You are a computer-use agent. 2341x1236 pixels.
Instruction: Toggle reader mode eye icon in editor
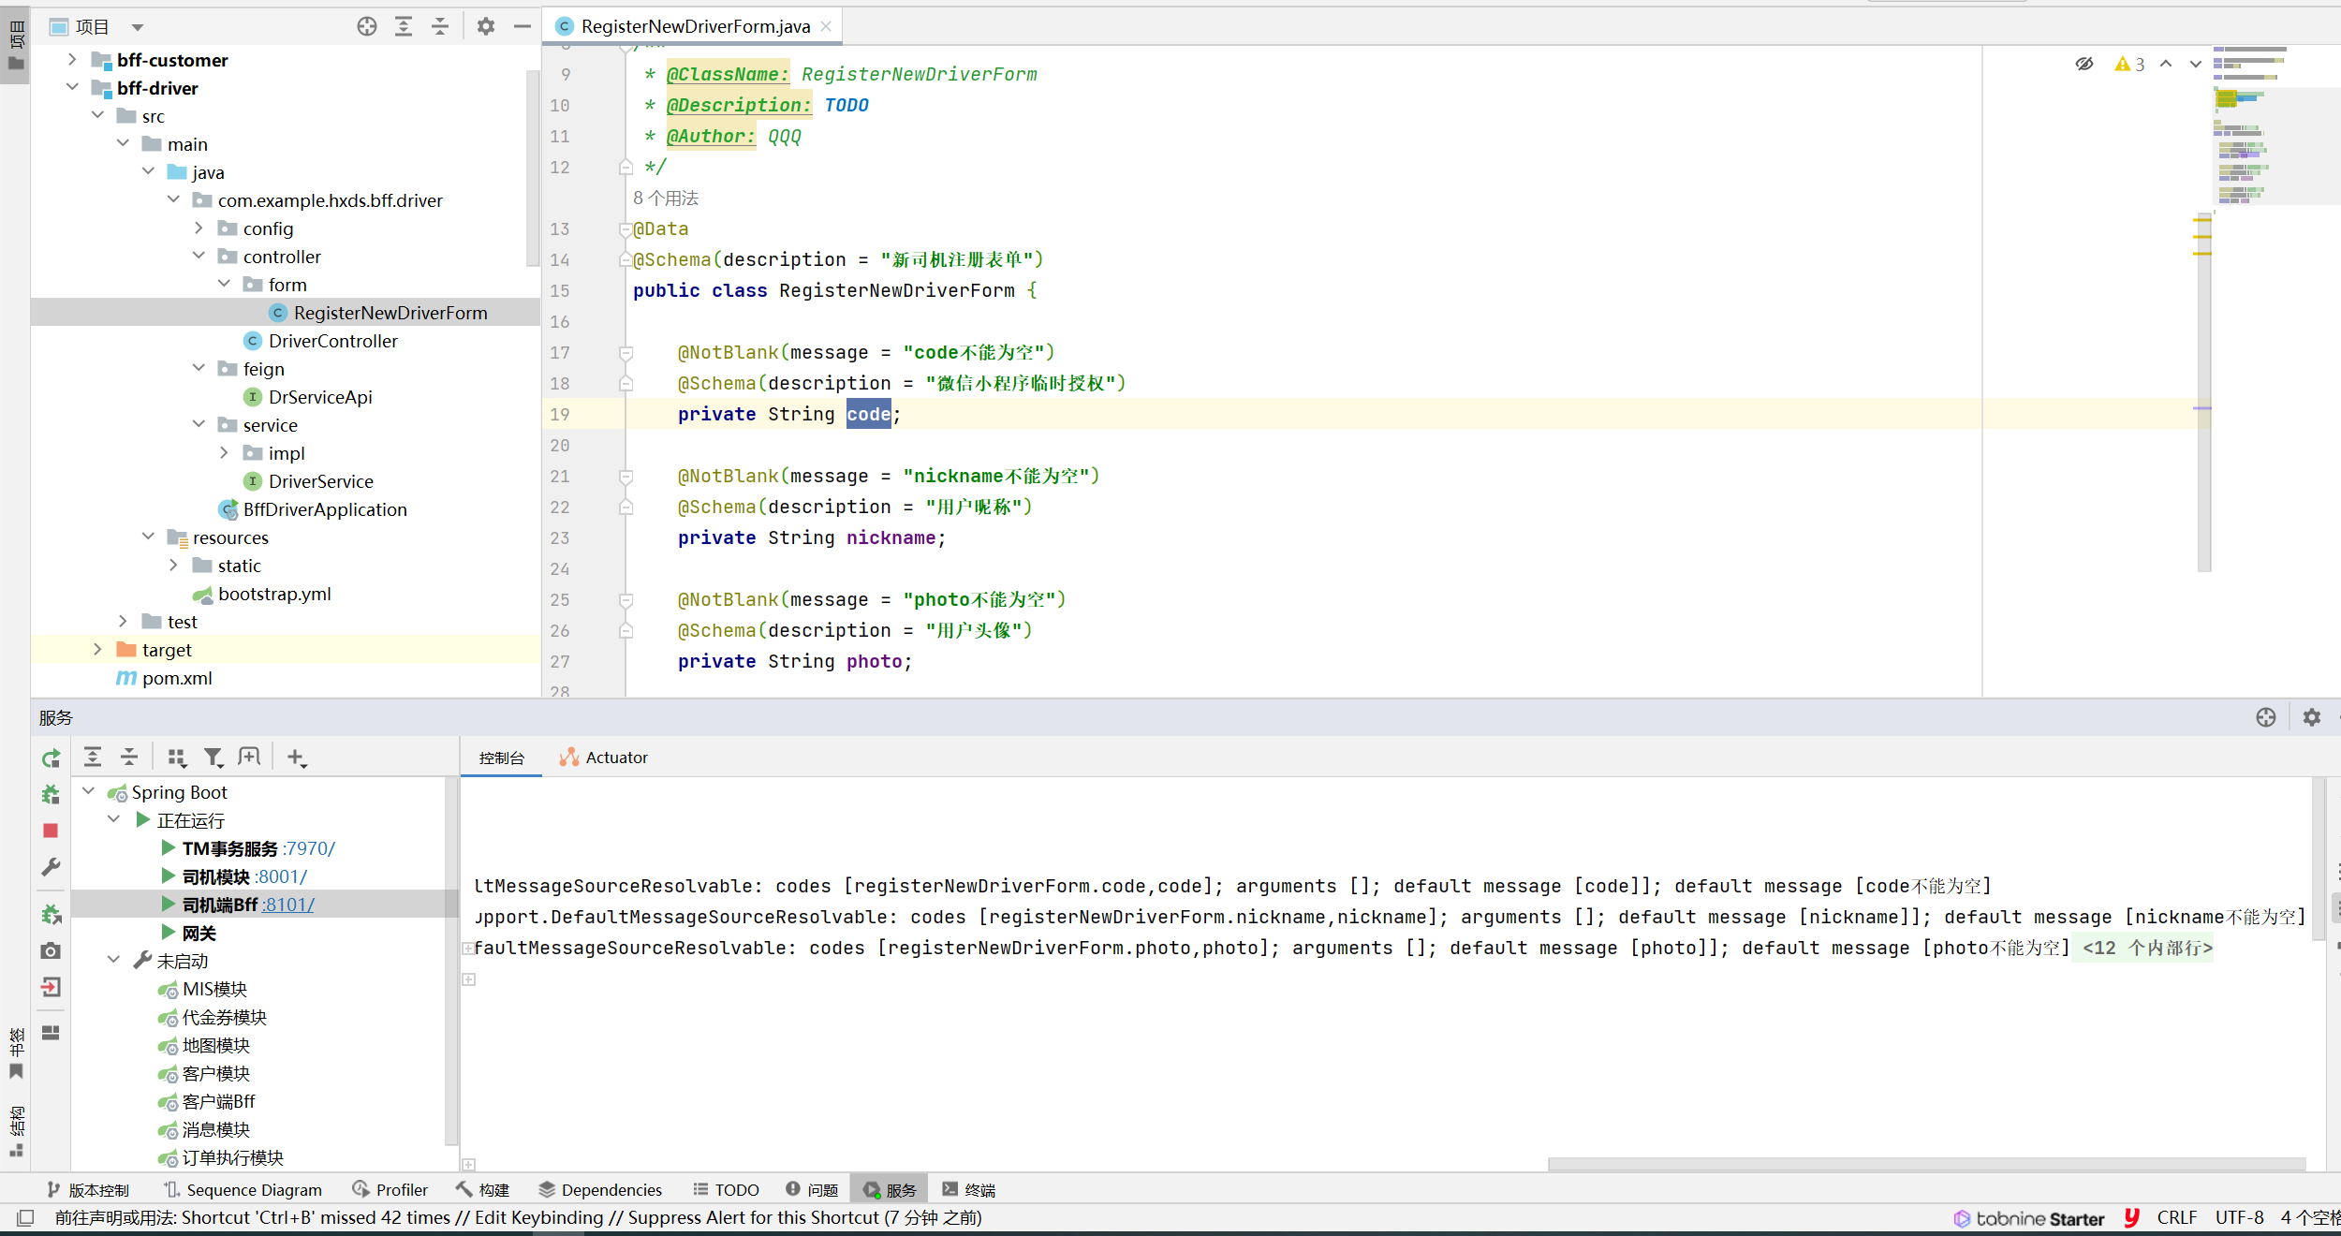[2083, 64]
